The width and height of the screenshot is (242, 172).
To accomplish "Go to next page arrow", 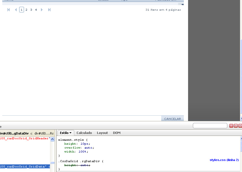I will [42, 10].
